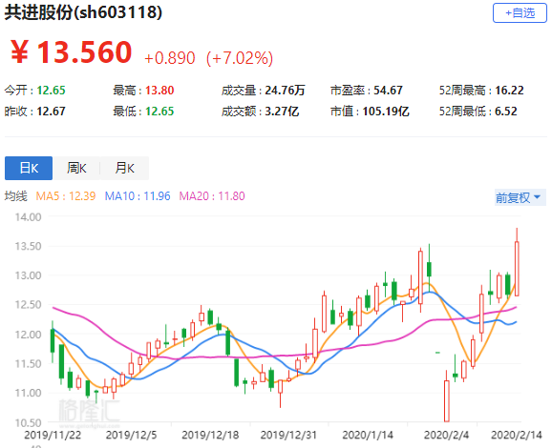Select the MA5 : 12.39 indicator label
The height and width of the screenshot is (448, 552).
(x=66, y=196)
